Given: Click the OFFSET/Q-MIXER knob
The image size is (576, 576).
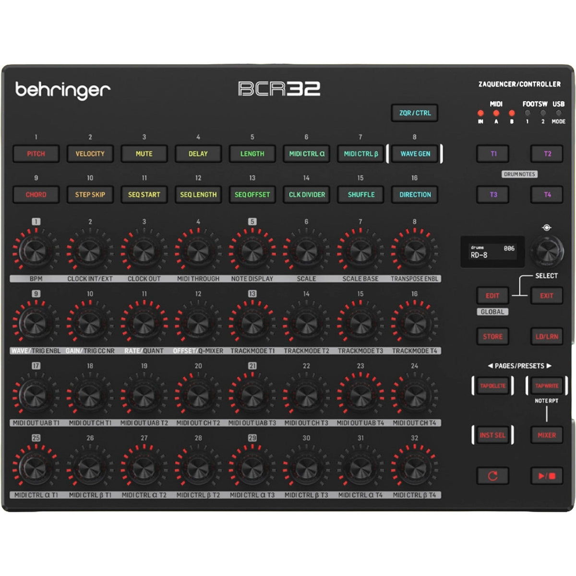Looking at the screenshot, I should [x=198, y=323].
